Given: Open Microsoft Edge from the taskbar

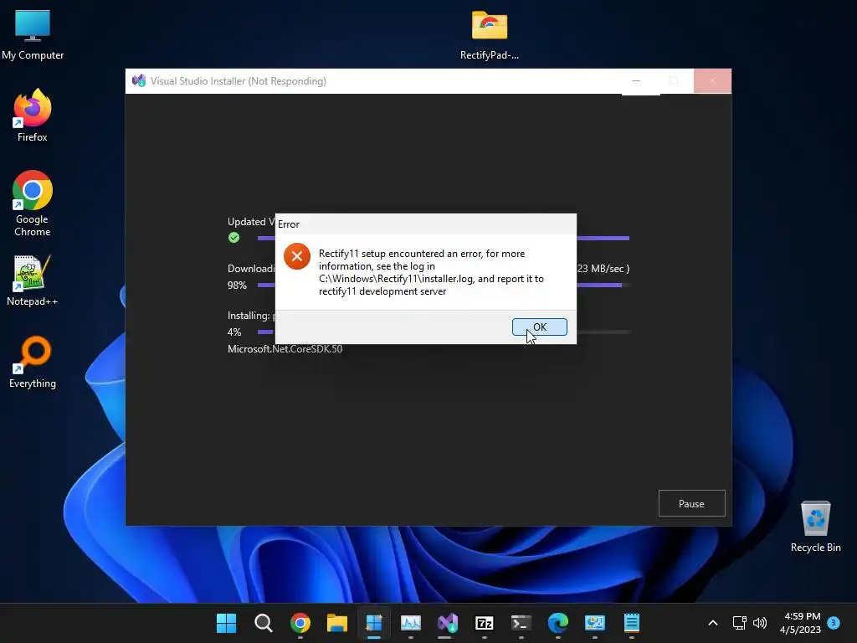Looking at the screenshot, I should tap(558, 623).
